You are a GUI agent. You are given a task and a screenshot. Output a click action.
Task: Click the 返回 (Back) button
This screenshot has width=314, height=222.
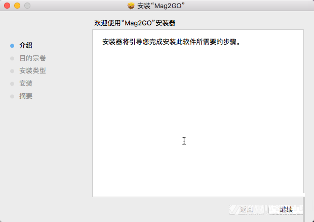coord(247,209)
